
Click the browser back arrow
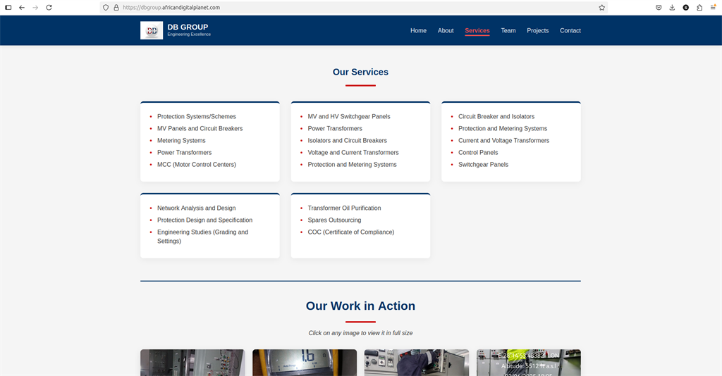(x=22, y=7)
